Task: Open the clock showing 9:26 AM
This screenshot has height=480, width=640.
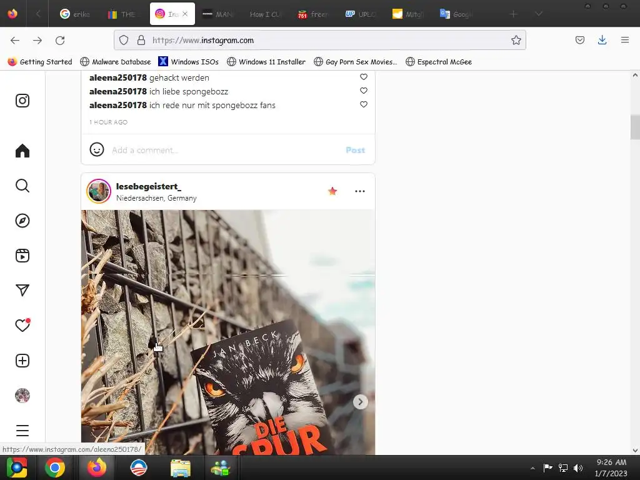Action: [x=611, y=467]
